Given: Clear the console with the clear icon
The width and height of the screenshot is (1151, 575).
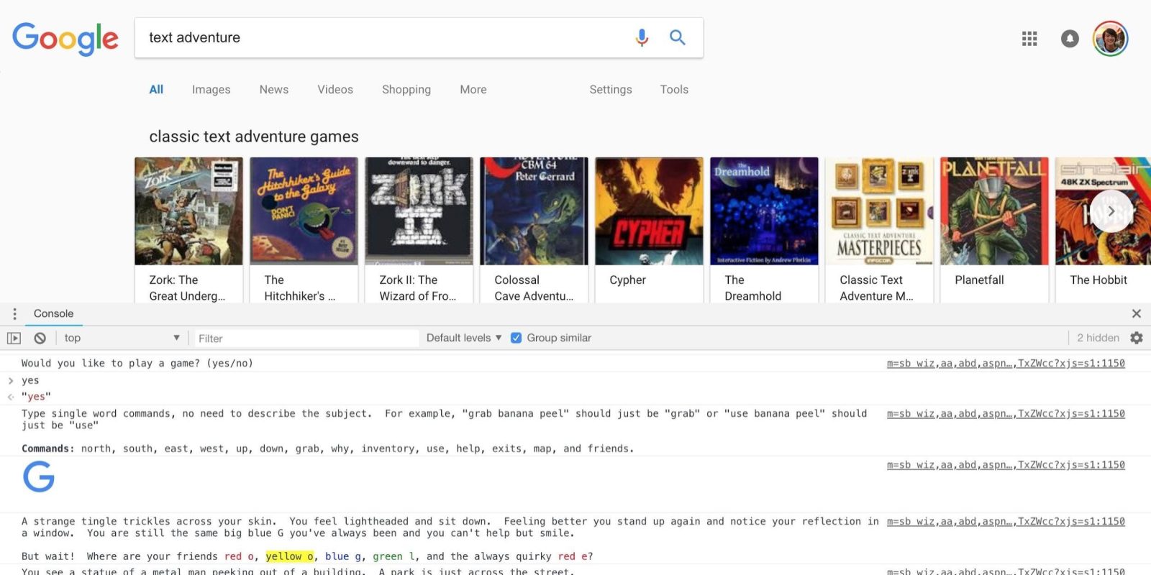Looking at the screenshot, I should (40, 338).
